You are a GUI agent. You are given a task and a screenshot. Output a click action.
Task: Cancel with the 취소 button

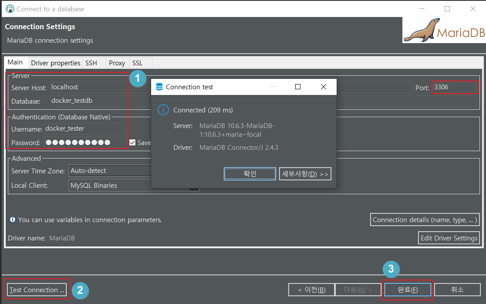tap(457, 290)
